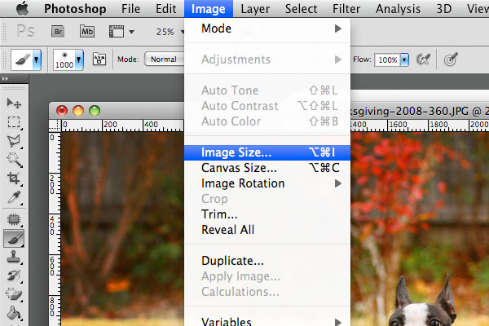Expand the tools panel double arrows
489x326 pixels.
[5, 78]
